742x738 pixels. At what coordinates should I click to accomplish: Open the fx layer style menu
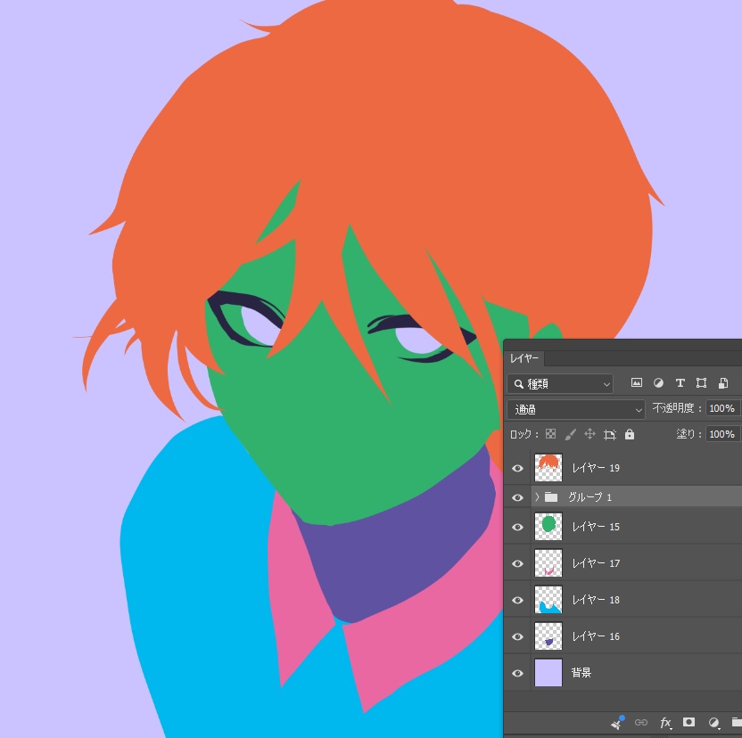(x=665, y=722)
